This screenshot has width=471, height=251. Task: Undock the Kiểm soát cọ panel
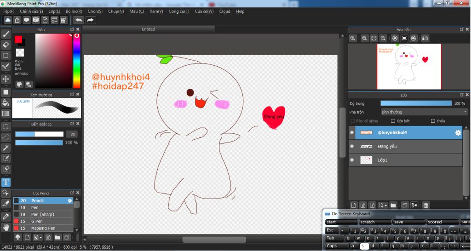pyautogui.click(x=72, y=123)
